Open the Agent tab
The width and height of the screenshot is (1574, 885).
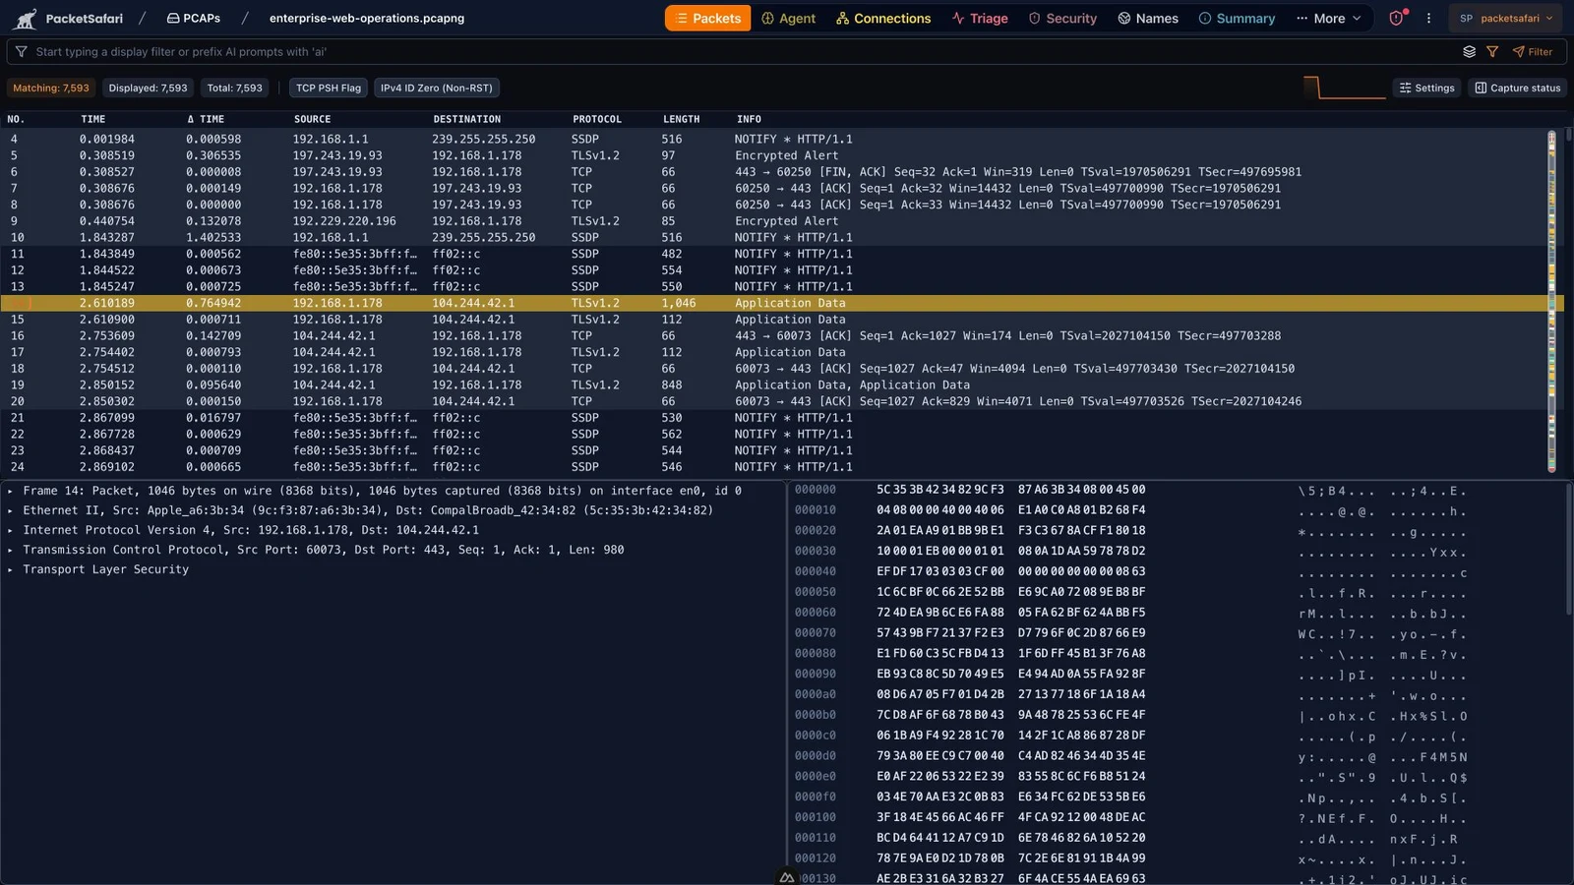[x=789, y=18]
